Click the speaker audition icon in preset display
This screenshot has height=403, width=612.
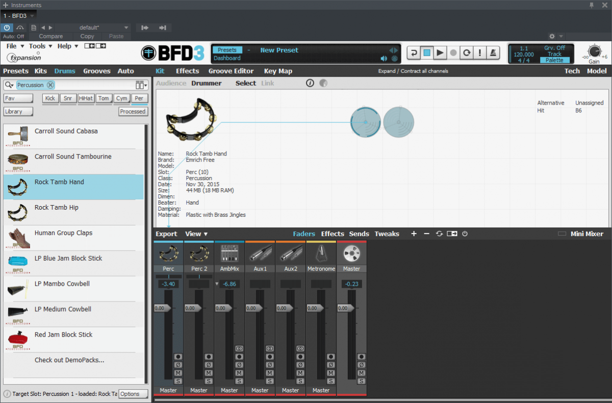click(384, 59)
